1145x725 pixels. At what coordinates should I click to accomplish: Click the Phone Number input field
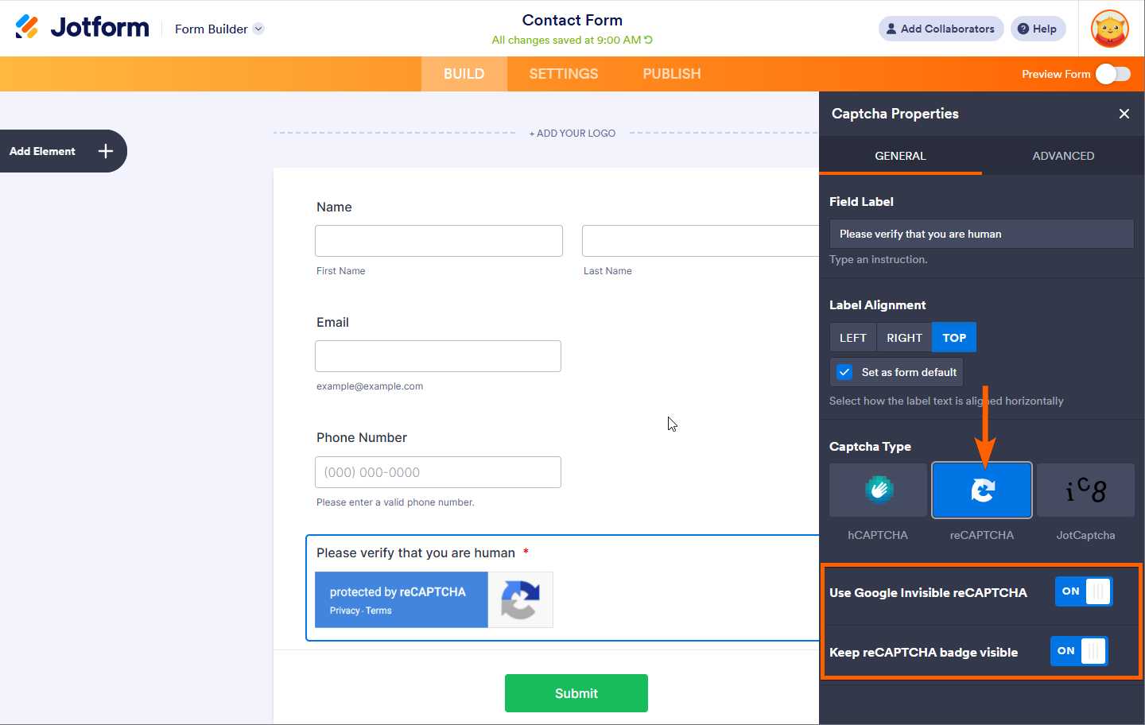tap(438, 472)
